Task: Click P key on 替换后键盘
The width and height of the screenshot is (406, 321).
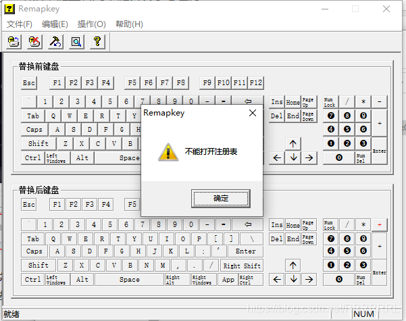Action: (x=199, y=239)
